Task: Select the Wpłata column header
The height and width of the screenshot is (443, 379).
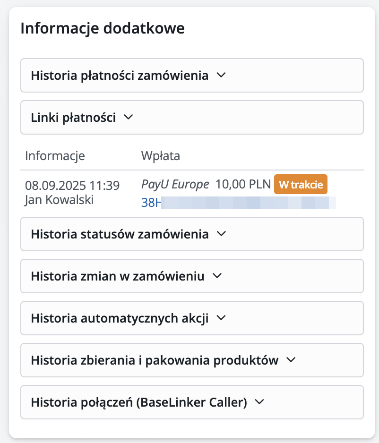Action: pos(161,156)
